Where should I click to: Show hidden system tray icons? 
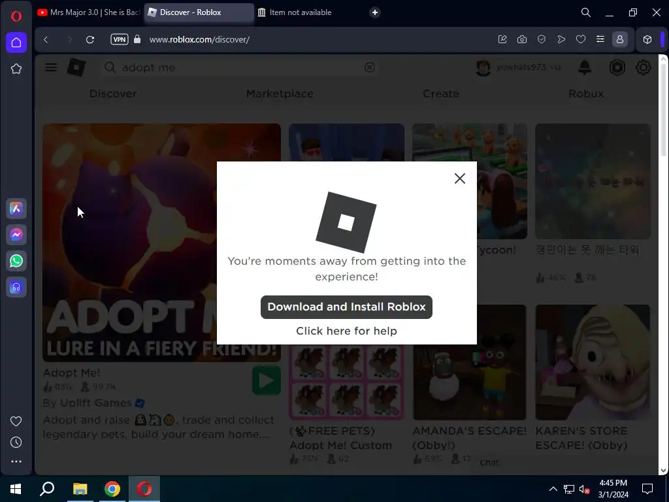(553, 489)
